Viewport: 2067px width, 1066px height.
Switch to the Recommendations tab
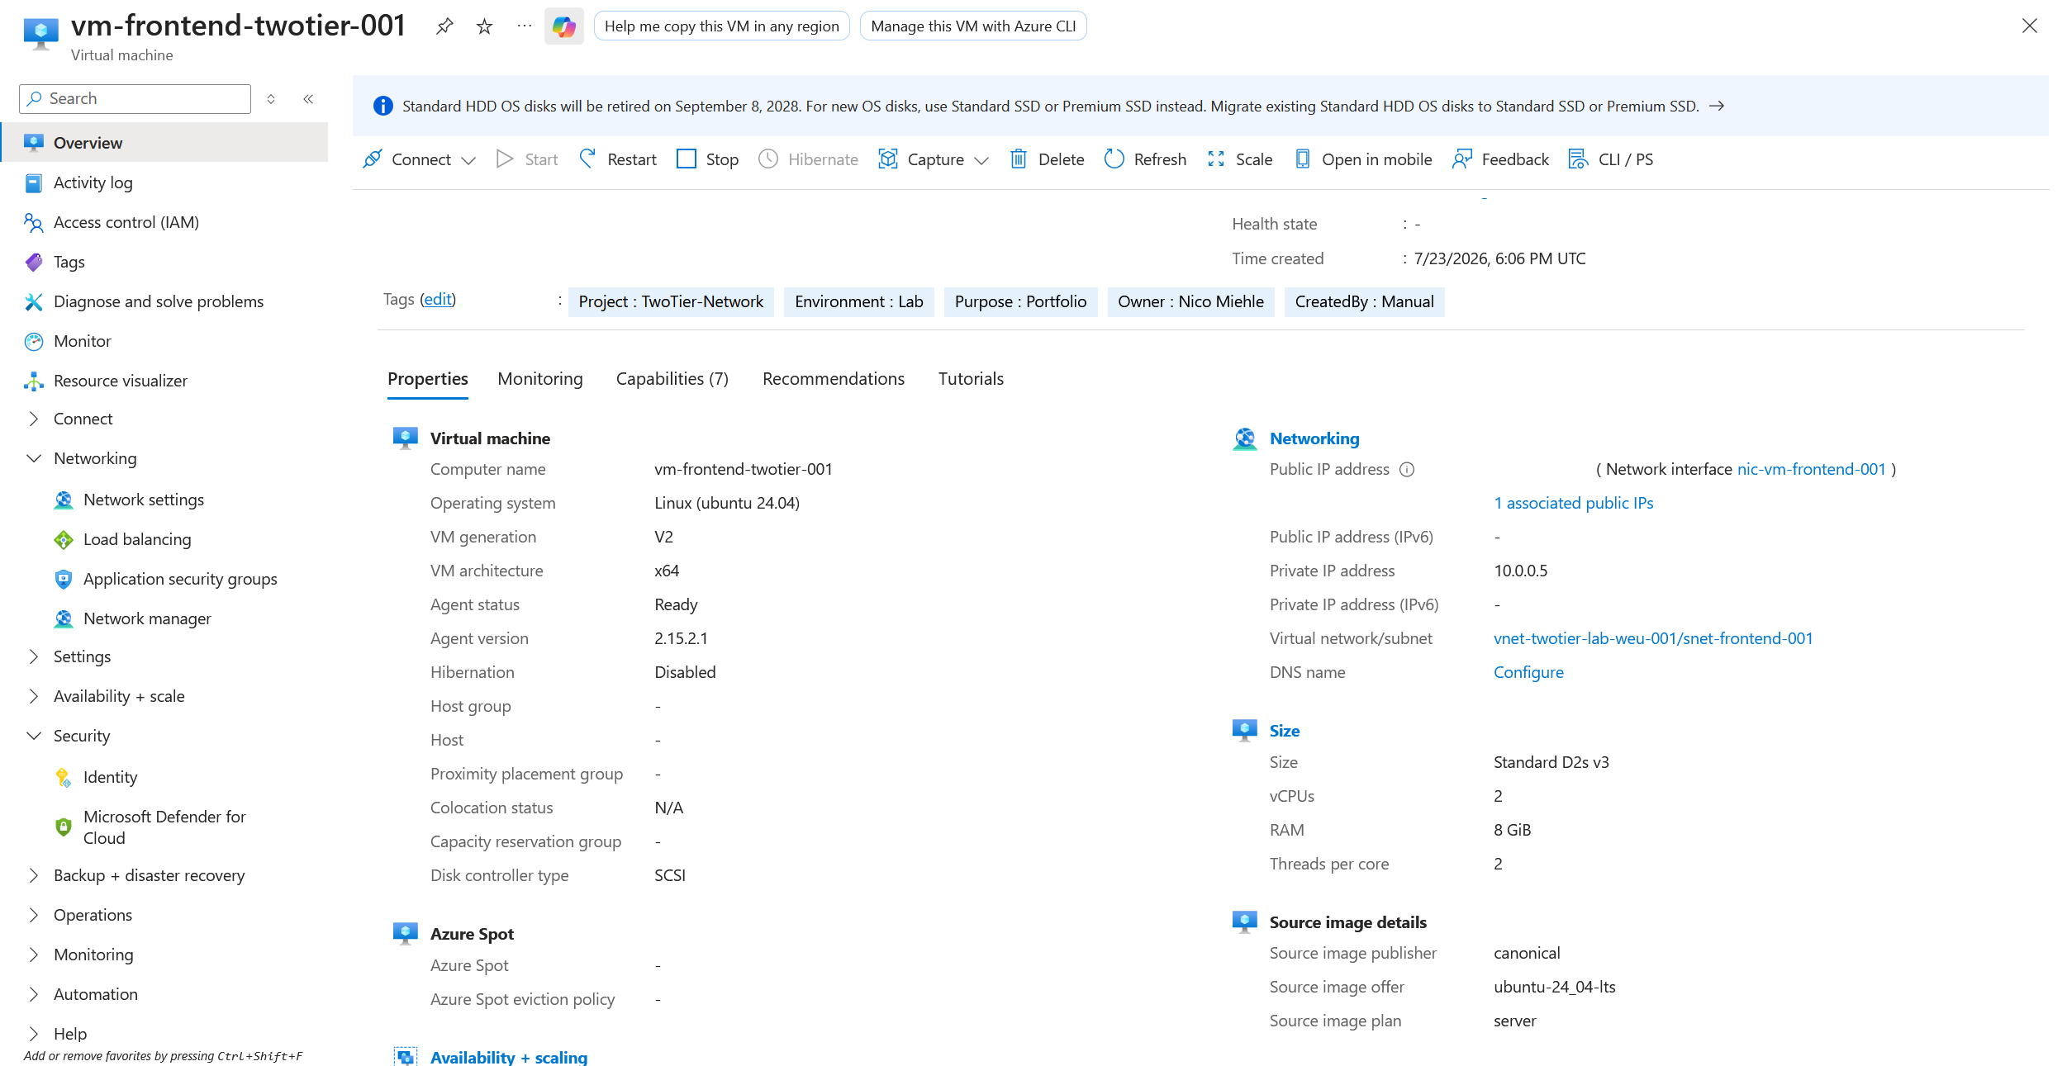pyautogui.click(x=834, y=379)
